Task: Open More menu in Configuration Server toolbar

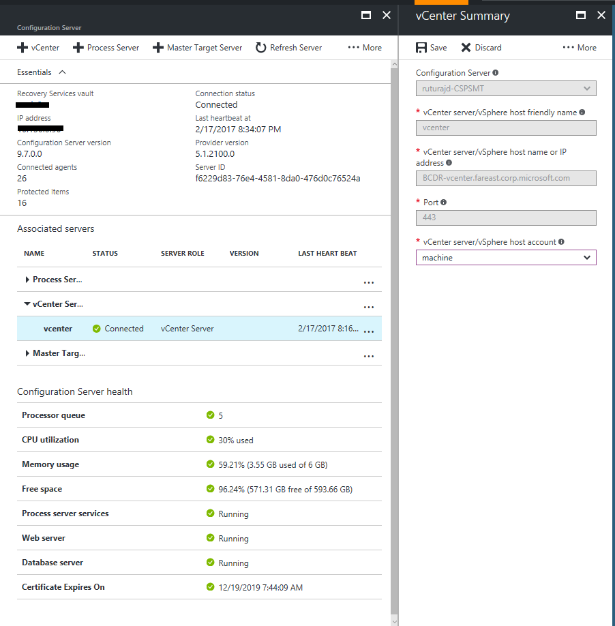Action: (x=365, y=48)
